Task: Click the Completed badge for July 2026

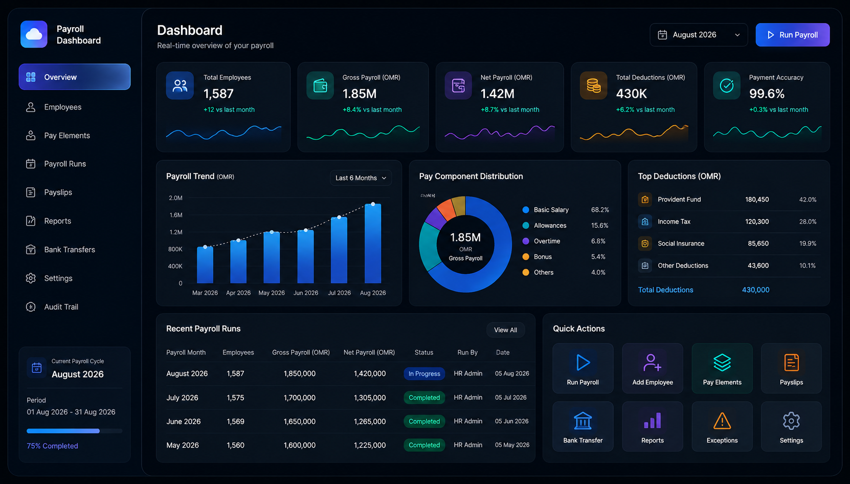Action: point(424,398)
